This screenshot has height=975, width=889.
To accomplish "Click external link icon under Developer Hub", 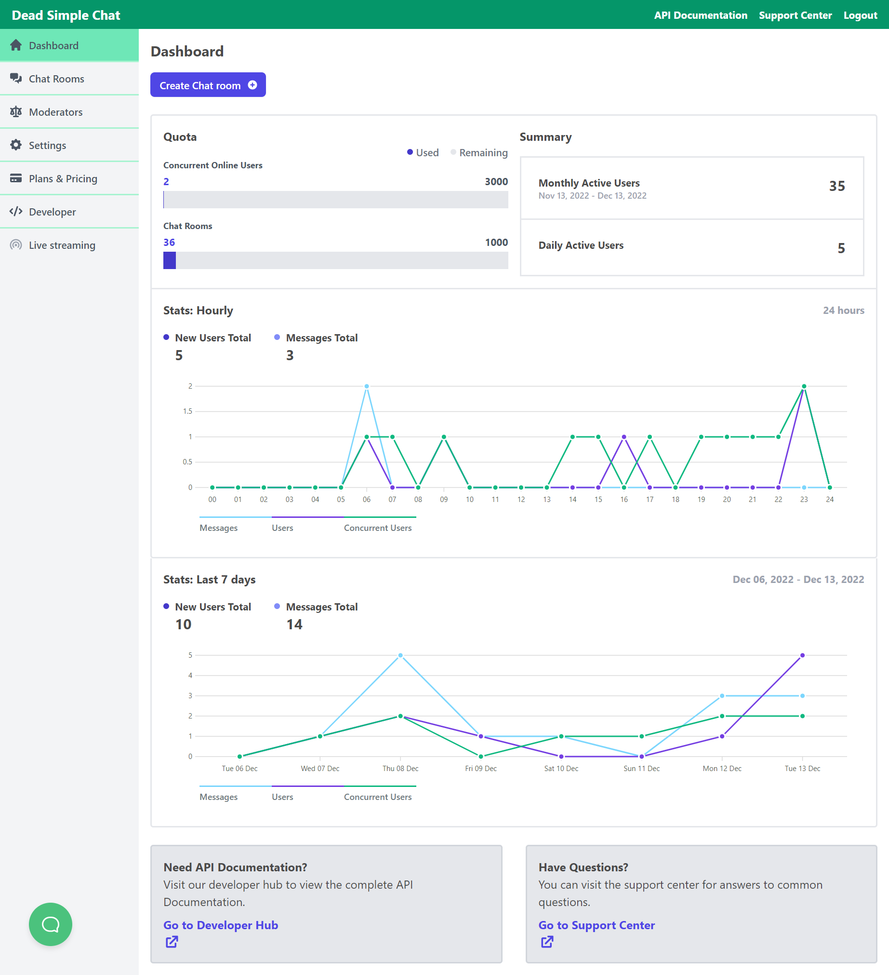I will (172, 942).
